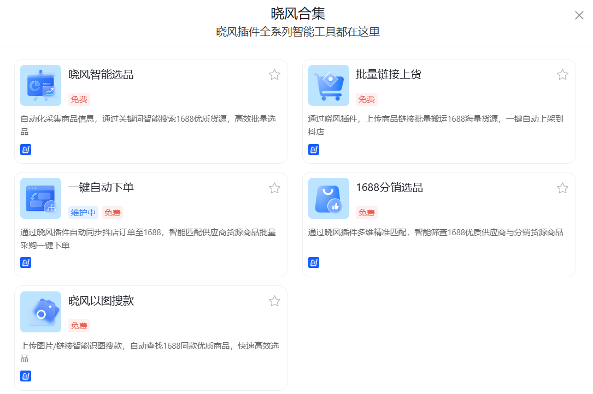
Task: Click the 晓风智能选品 title
Action: 101,74
